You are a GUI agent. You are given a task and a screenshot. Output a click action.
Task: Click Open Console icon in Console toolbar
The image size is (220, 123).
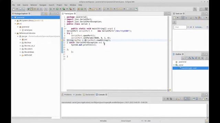[203, 99]
